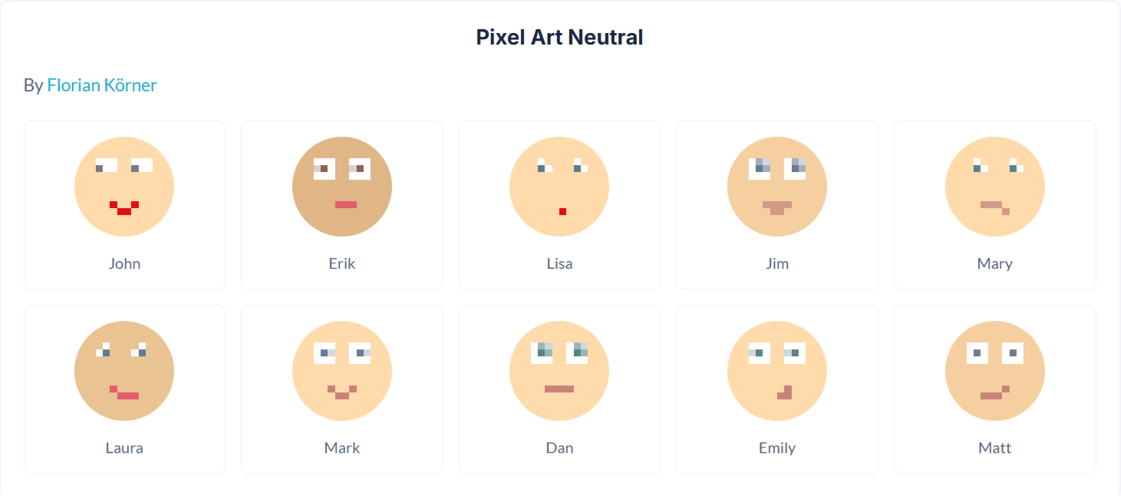The height and width of the screenshot is (496, 1121).
Task: Click Lisa's pixel avatar image
Action: click(x=559, y=187)
